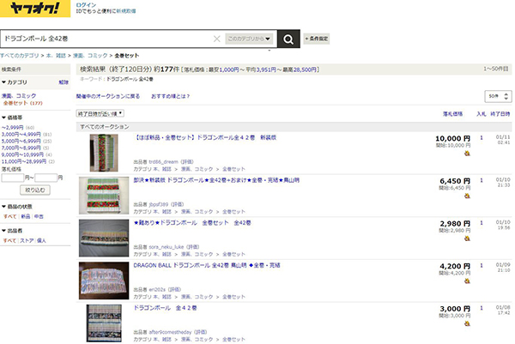Click the 新規取得 link

point(126,11)
